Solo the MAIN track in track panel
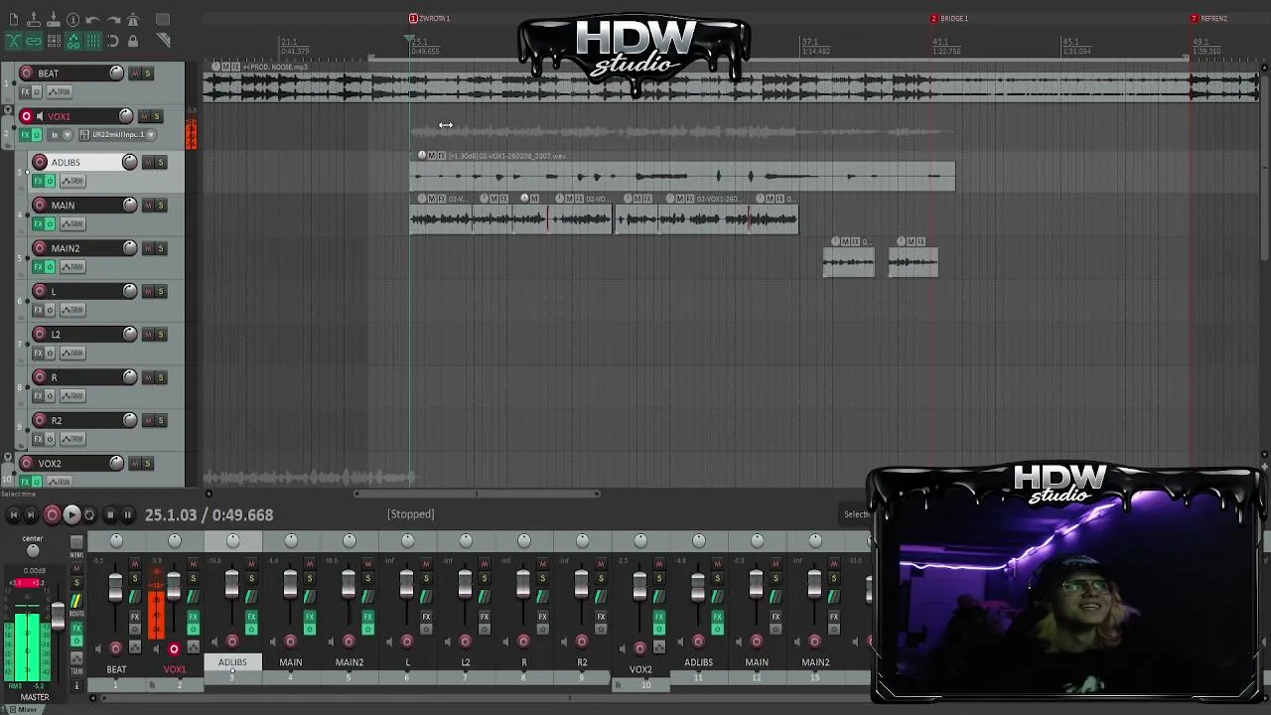Image resolution: width=1271 pixels, height=715 pixels. (161, 205)
